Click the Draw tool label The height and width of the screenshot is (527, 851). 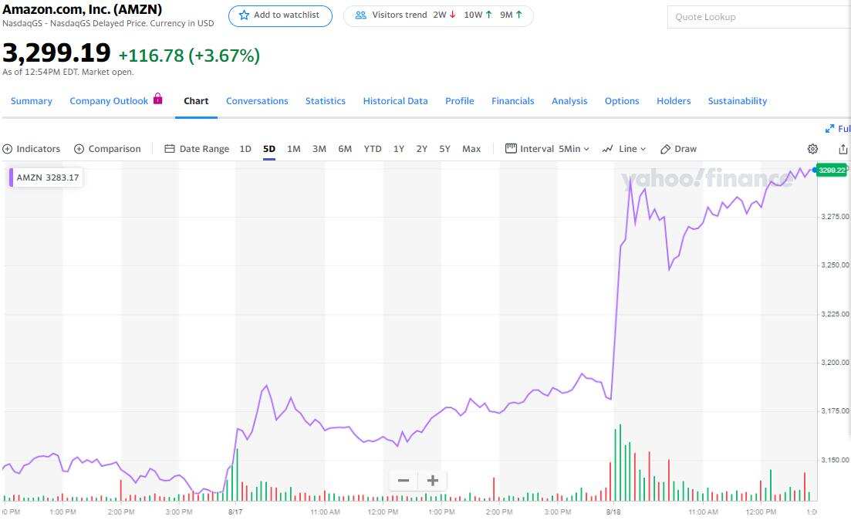pyautogui.click(x=685, y=149)
